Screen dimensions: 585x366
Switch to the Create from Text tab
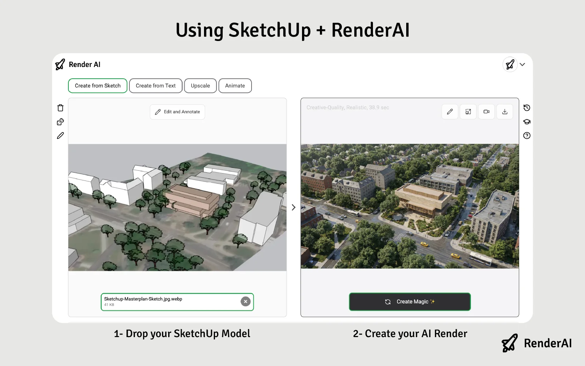[x=156, y=86]
